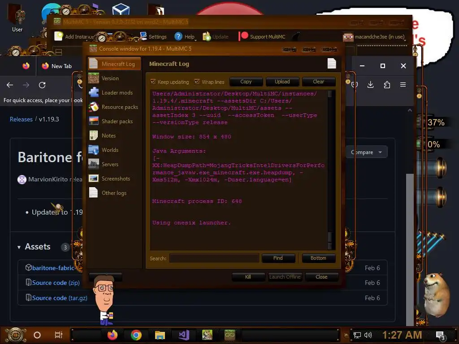Clear the Minecraft log
The width and height of the screenshot is (459, 344).
[x=319, y=82]
